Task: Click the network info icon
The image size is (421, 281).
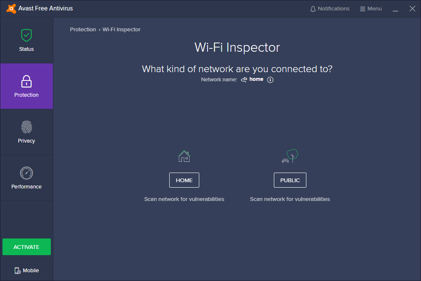Action: pos(270,80)
